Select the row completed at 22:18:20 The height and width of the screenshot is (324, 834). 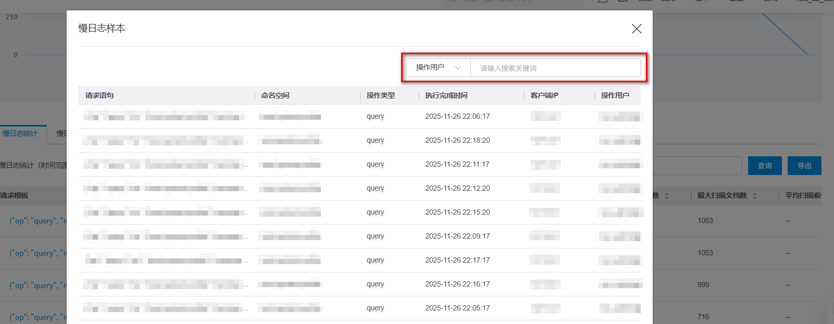point(457,141)
